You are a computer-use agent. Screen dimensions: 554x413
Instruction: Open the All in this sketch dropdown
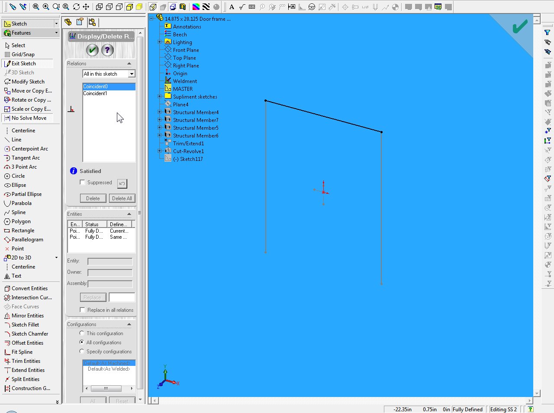point(132,74)
